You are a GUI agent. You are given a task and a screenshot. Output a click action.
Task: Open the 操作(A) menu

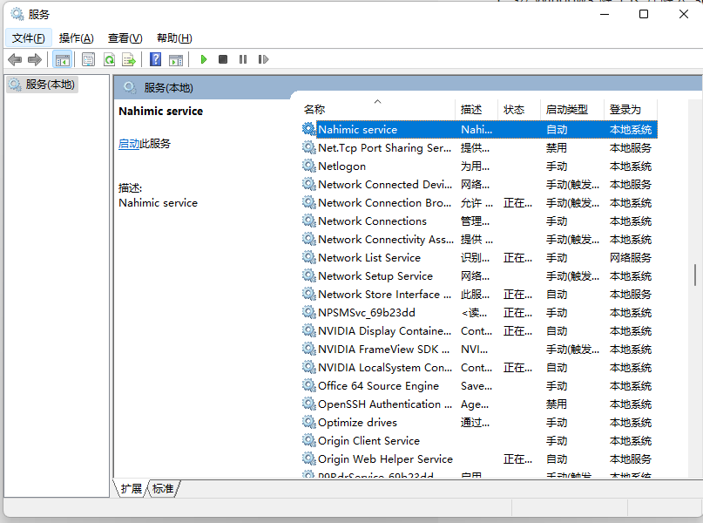click(76, 38)
